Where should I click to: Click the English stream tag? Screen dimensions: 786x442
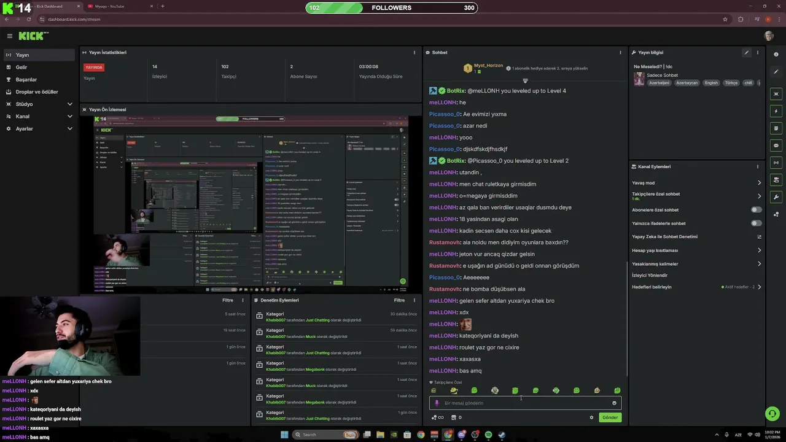tap(711, 83)
